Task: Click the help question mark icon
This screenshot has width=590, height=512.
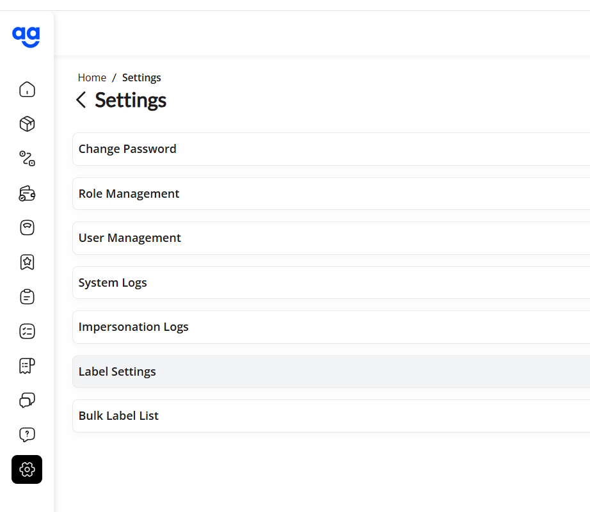Action: tap(27, 435)
